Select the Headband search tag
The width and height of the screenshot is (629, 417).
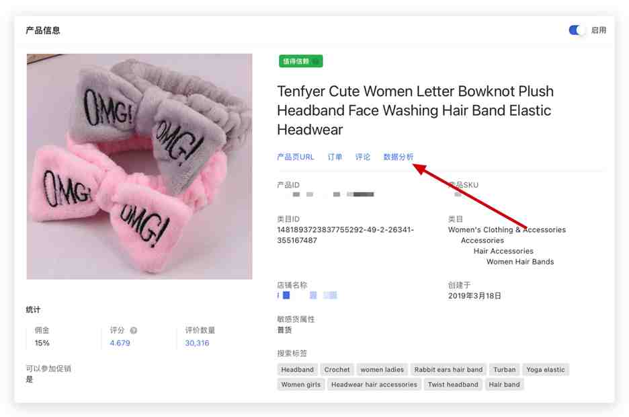click(297, 370)
